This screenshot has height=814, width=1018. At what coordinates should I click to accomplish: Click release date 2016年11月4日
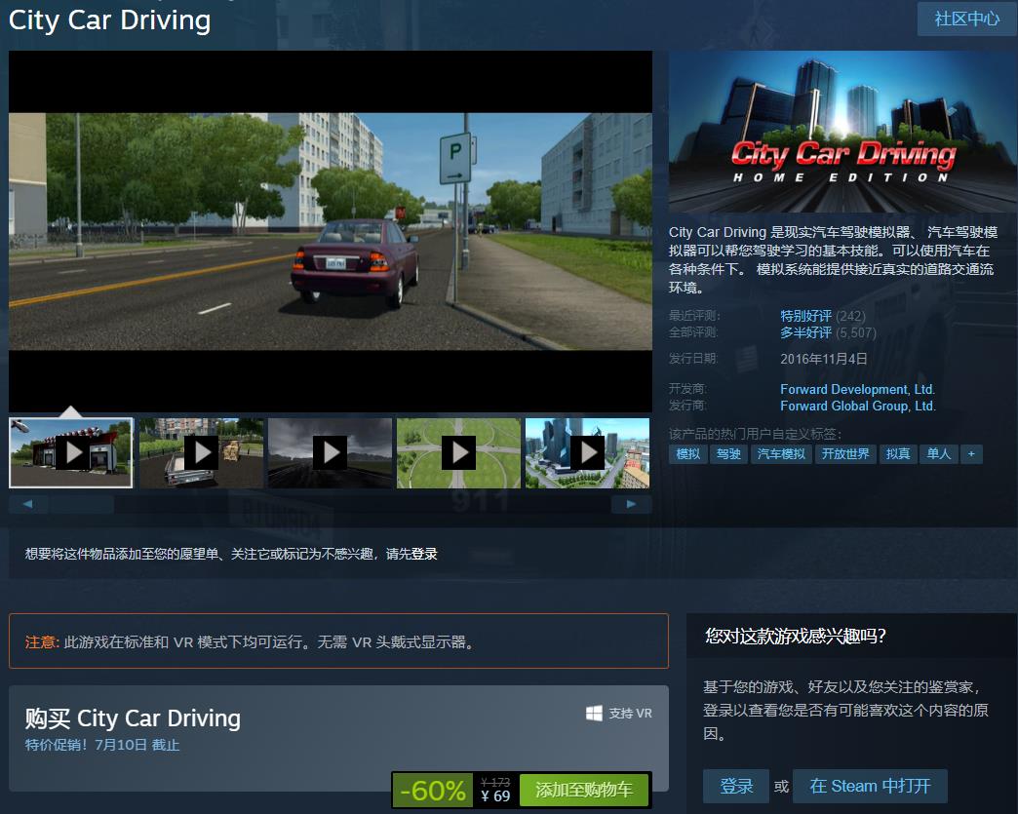coord(823,359)
